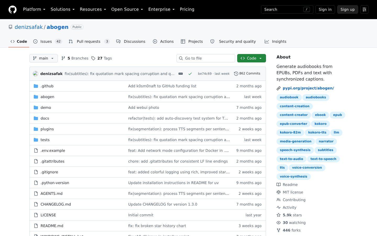Click the .env.example file icon
Image resolution: width=377 pixels, height=236 pixels.
click(x=36, y=151)
